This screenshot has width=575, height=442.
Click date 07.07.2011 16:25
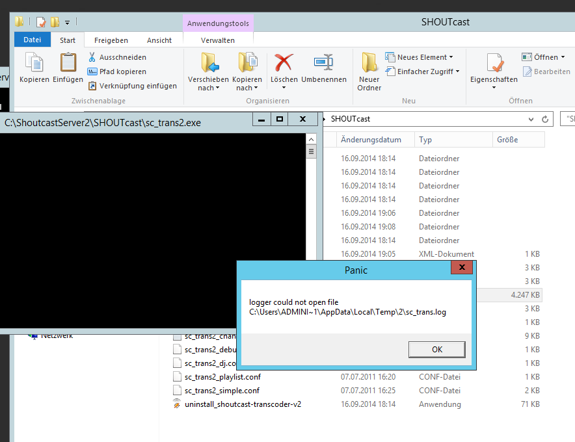(x=368, y=391)
